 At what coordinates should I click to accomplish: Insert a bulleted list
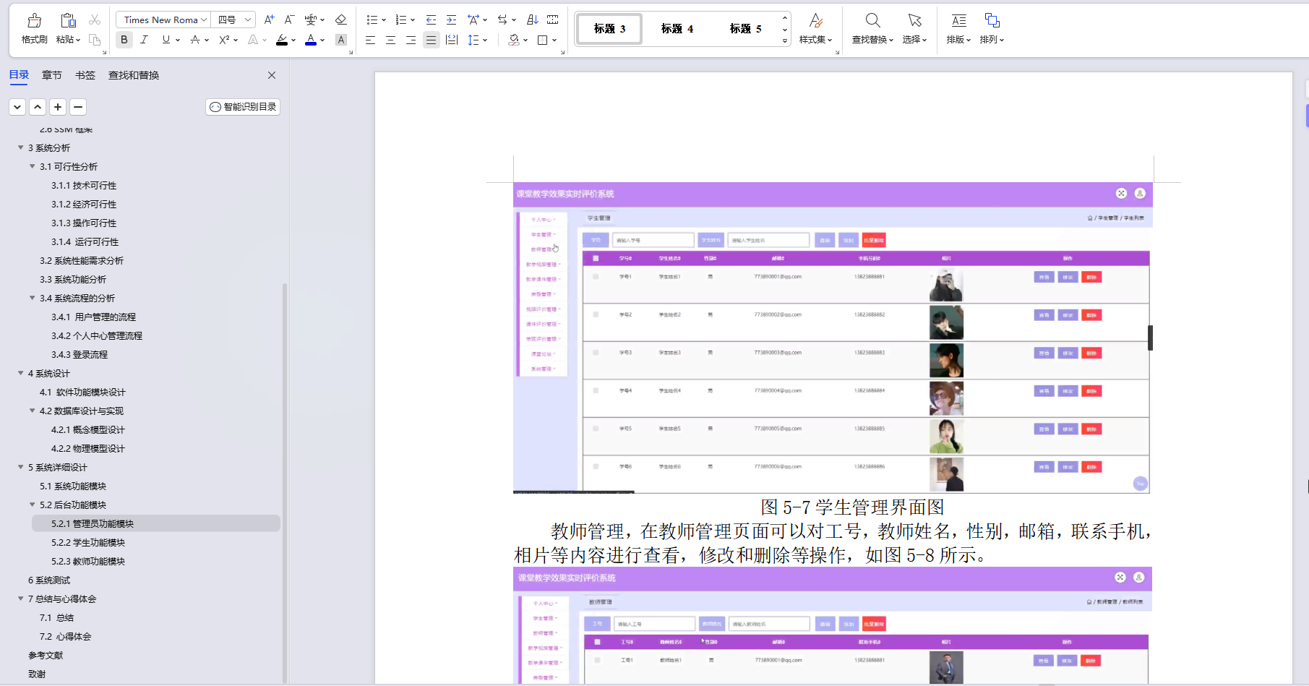click(372, 20)
